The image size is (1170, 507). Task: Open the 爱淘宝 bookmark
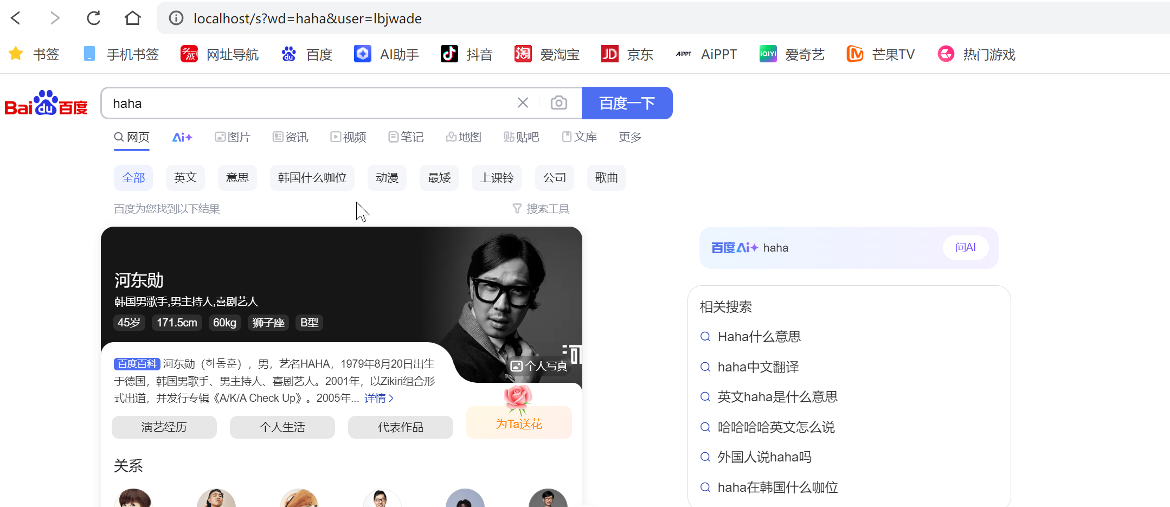coord(547,54)
